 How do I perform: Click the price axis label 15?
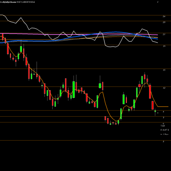(x=164, y=70)
